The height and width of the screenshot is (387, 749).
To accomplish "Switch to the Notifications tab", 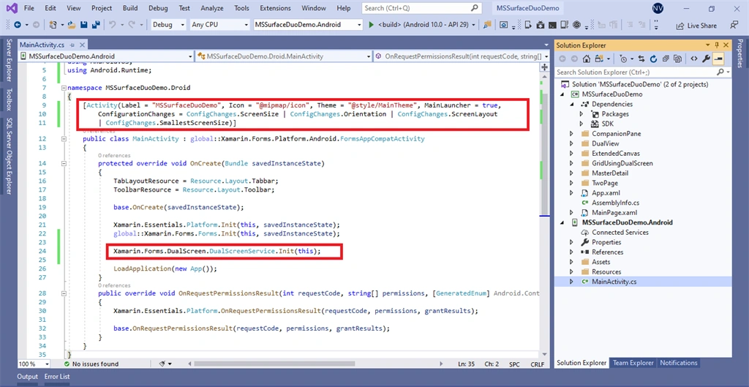I will click(678, 363).
